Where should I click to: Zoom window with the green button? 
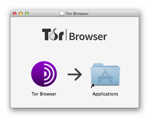pyautogui.click(x=27, y=14)
